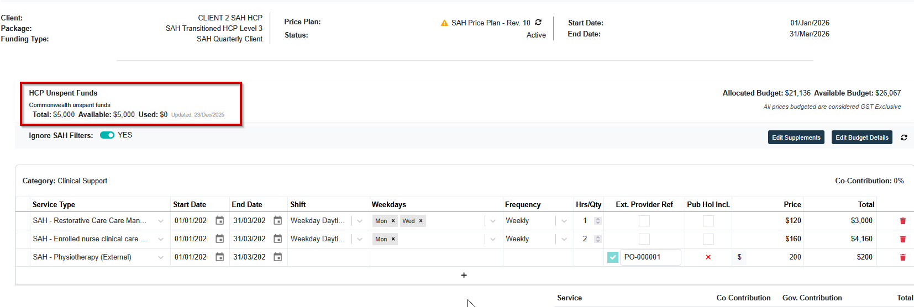
Task: Click the plus icon to add service row
Action: coord(464,276)
